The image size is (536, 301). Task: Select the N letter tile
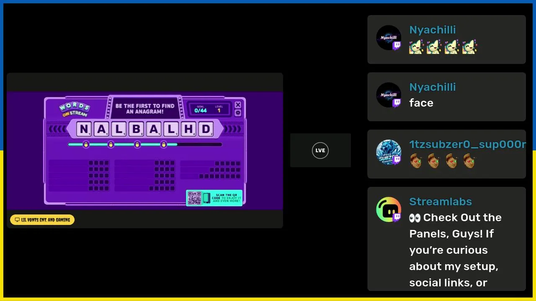[83, 129]
